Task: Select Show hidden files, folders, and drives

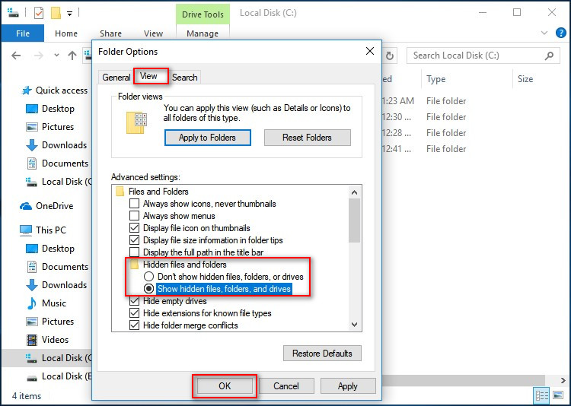Action: click(148, 289)
